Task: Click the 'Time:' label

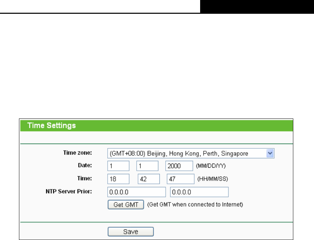Action: pos(85,178)
